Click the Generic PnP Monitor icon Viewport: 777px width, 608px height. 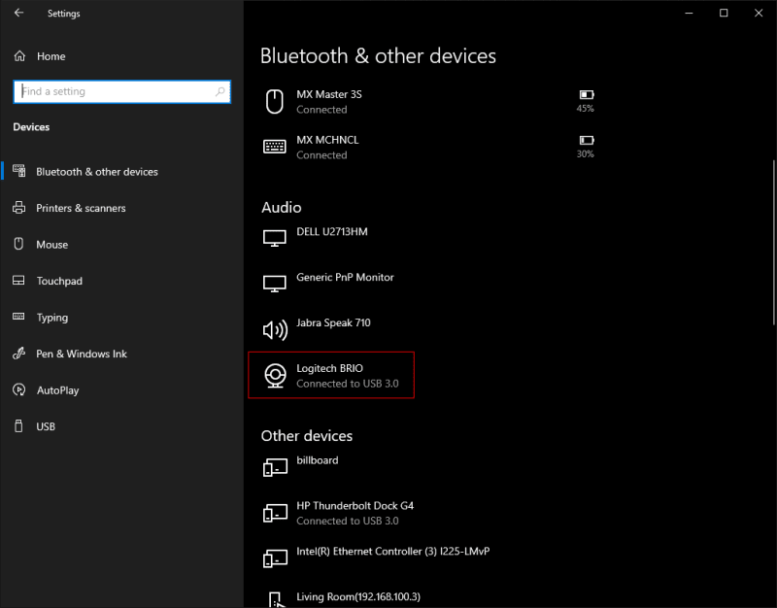point(275,284)
